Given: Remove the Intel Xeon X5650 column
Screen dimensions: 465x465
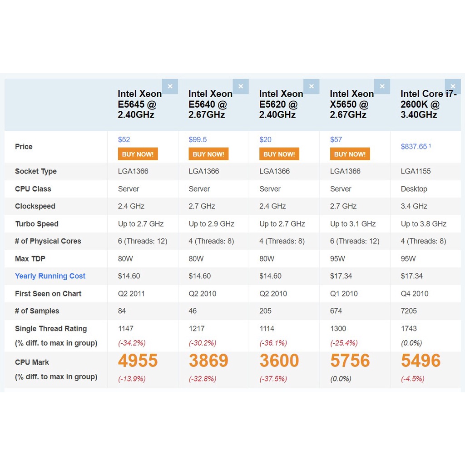Looking at the screenshot, I should click(382, 86).
